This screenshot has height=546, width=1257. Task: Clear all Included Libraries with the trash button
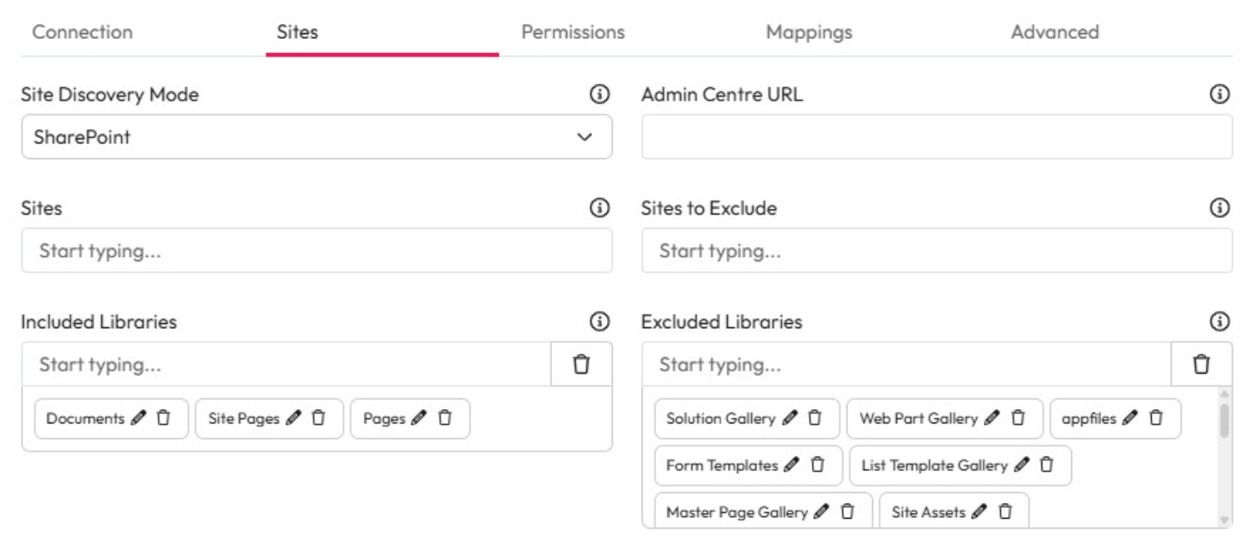(581, 365)
